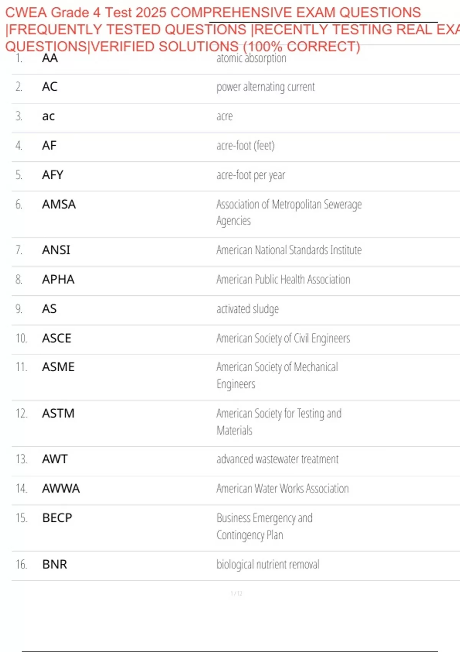
Task: Select the 'acre-foot per year' definition
Action: (251, 175)
